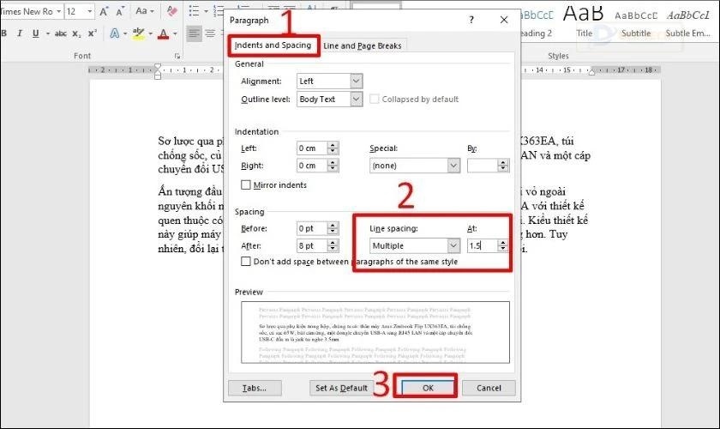Click the text highlight color icon

[x=138, y=33]
